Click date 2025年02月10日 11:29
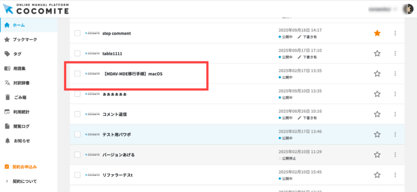 point(300,151)
